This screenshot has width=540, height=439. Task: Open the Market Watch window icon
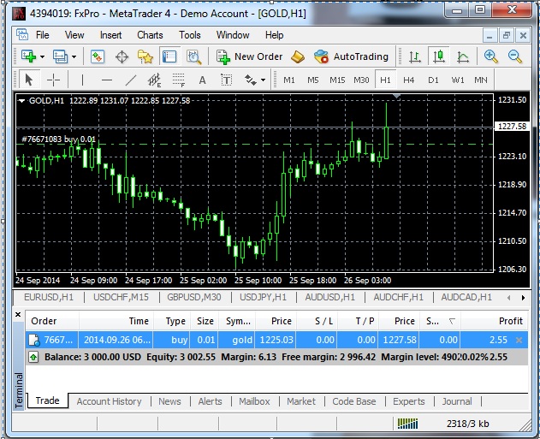point(98,56)
